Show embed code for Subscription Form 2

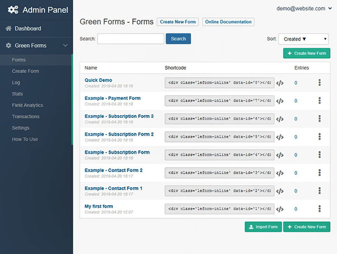click(280, 137)
